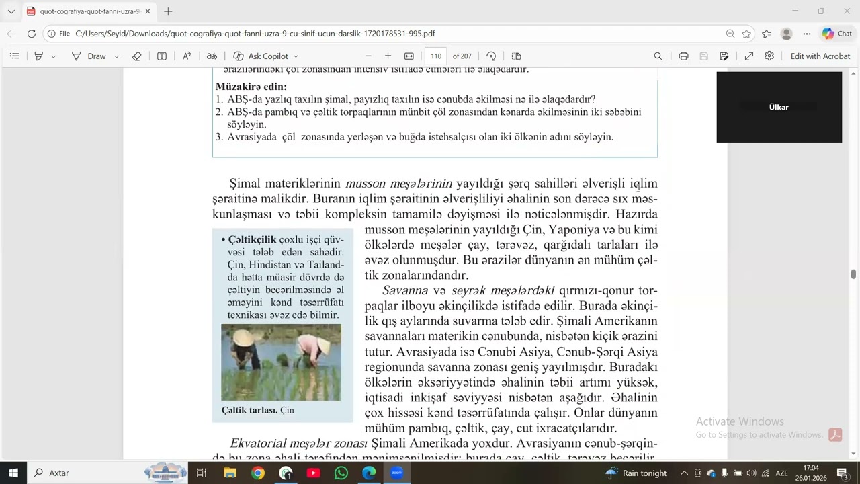Activate the Draw tool

click(89, 56)
